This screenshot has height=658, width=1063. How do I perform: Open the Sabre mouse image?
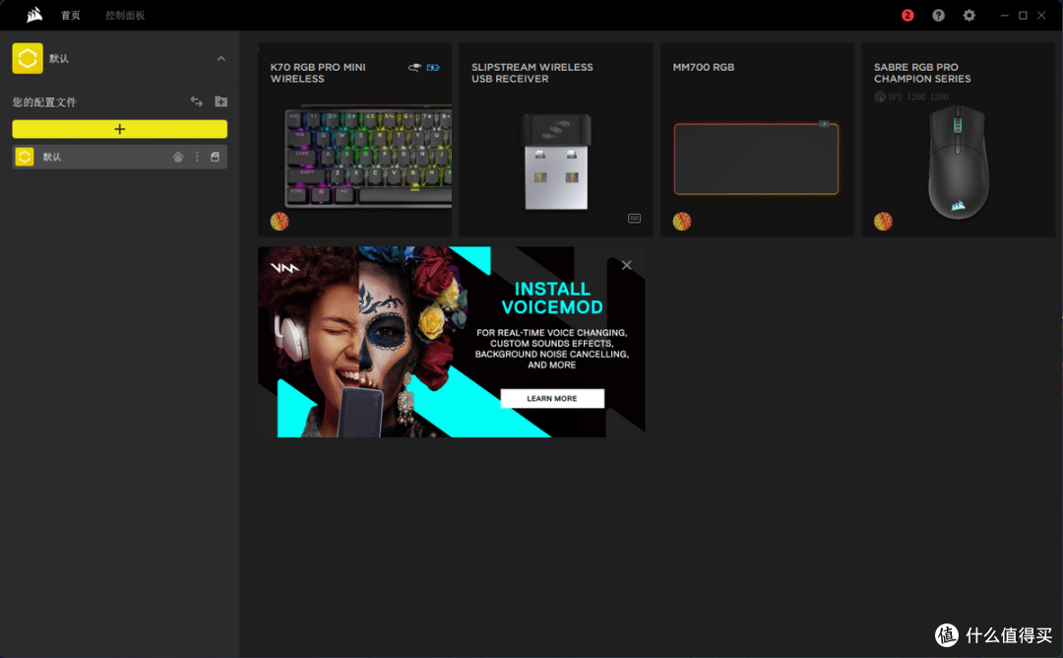click(x=958, y=163)
